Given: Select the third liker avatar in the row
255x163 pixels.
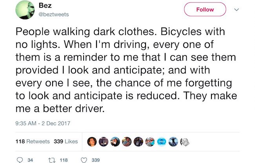Looking at the screenshot, I should click(x=115, y=141).
